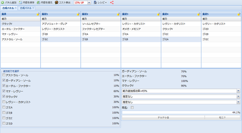Viewport: 242px width, 133px height.
Task: Click the red share icon
Action: [x=112, y=2]
